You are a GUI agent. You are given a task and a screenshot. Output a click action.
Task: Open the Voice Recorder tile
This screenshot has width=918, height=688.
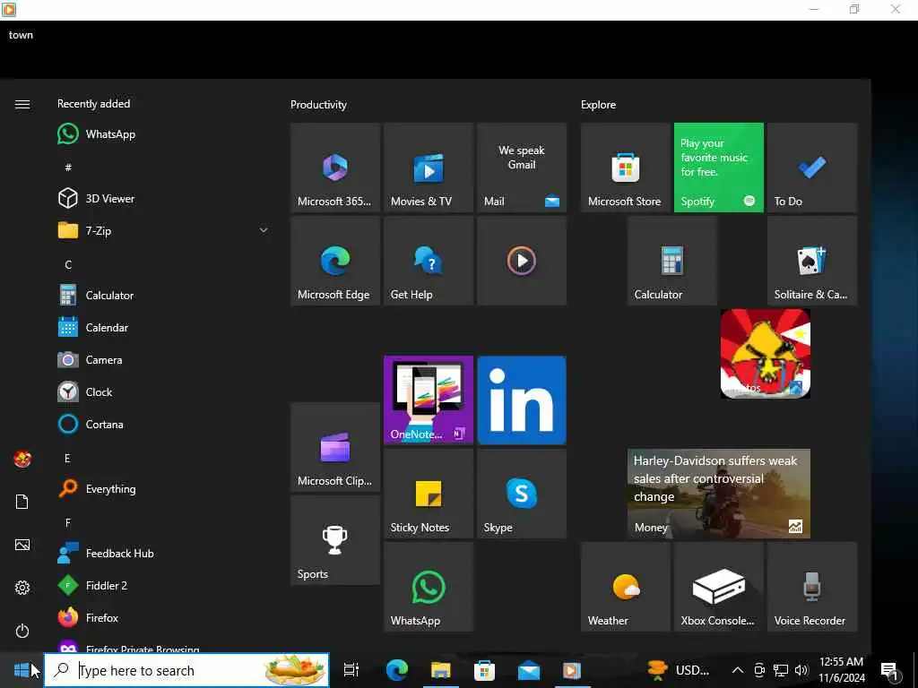812,586
